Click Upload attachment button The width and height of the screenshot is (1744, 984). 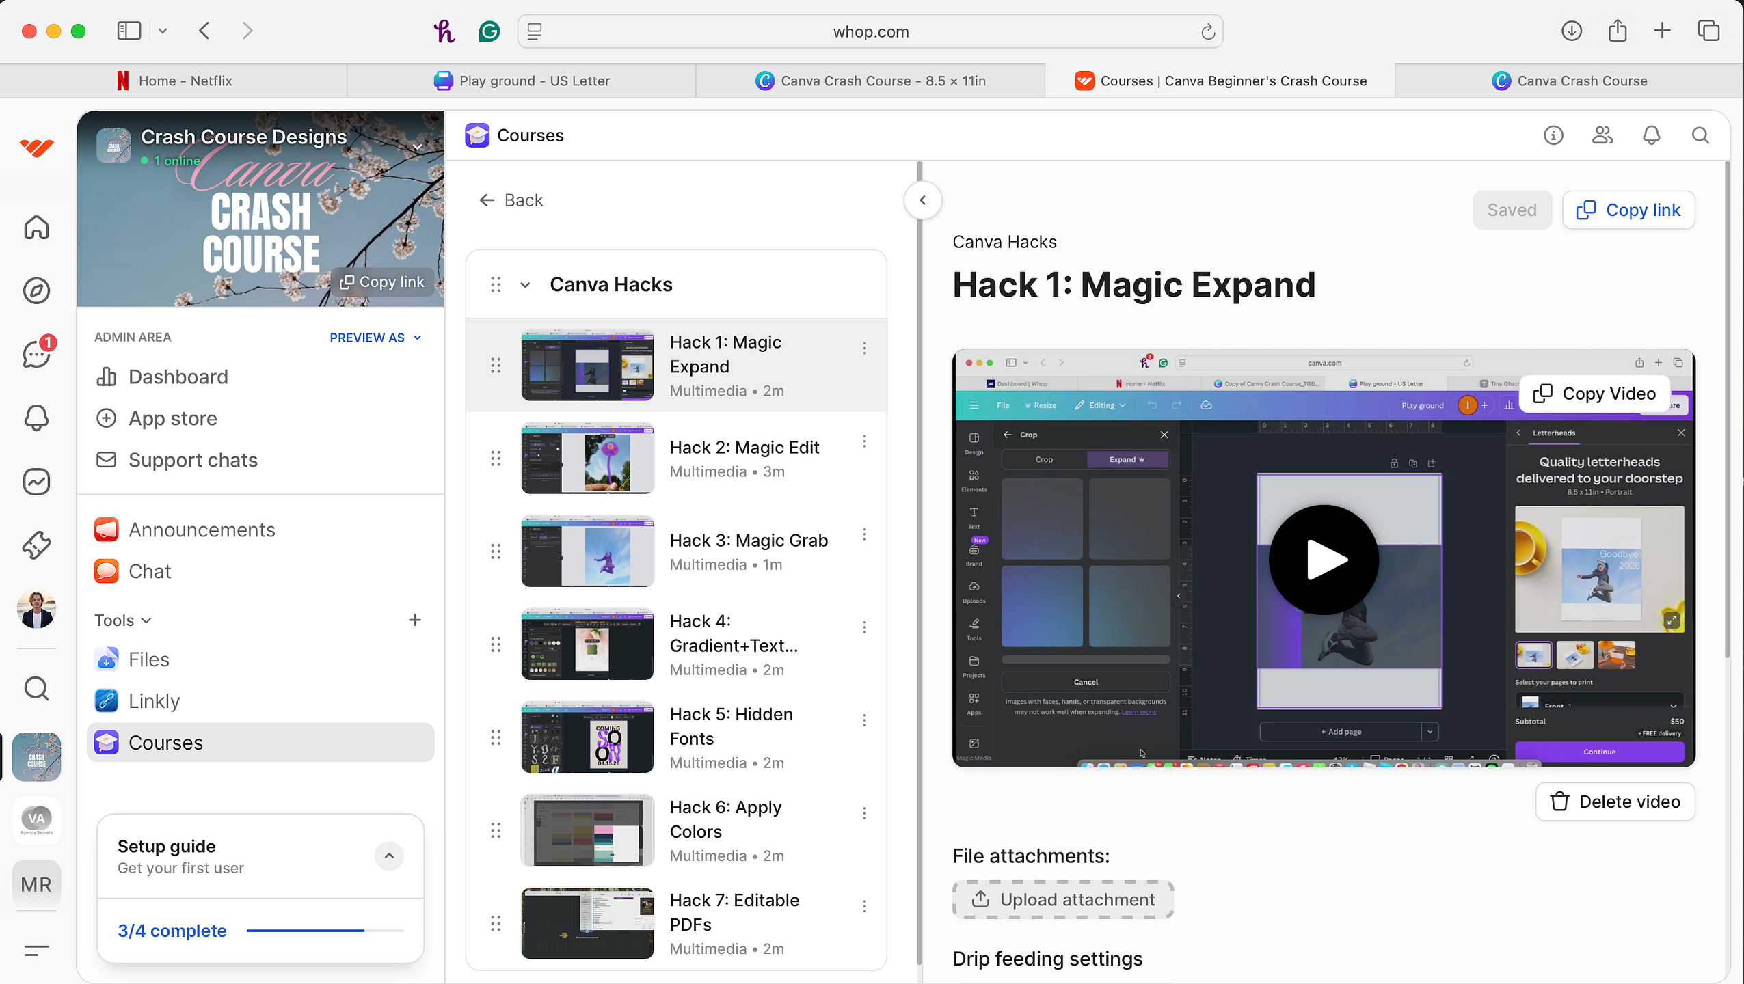coord(1063,899)
